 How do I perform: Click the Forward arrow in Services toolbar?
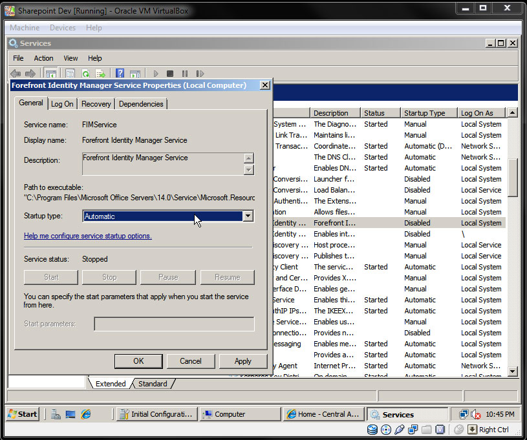click(30, 73)
